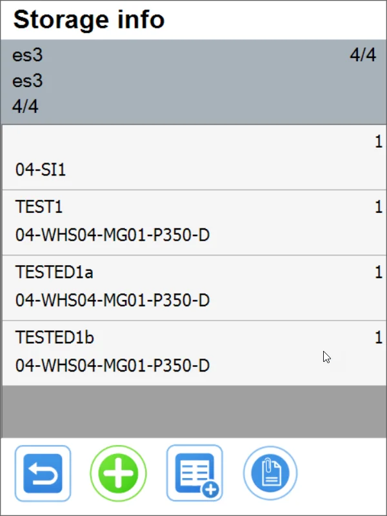Click location 04-WHS04-MG01-P350-D under TEST1
Image resolution: width=387 pixels, height=516 pixels.
[x=112, y=235]
